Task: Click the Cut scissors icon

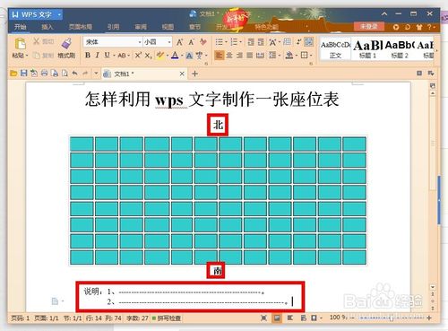Action: click(x=37, y=41)
